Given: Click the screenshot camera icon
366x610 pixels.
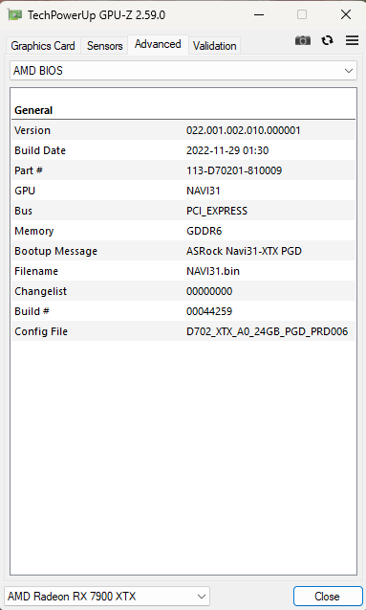Looking at the screenshot, I should coord(303,40).
